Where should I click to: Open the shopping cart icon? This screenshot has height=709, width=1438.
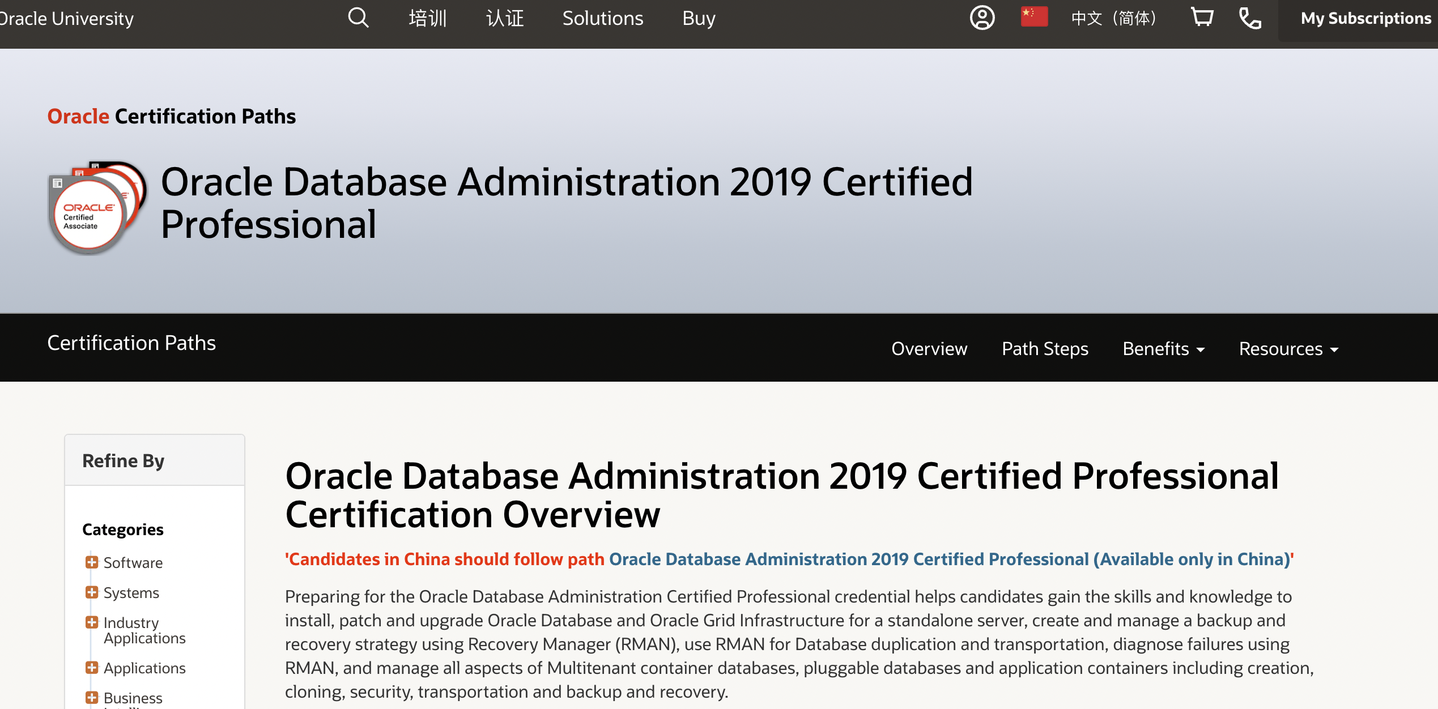(1202, 18)
